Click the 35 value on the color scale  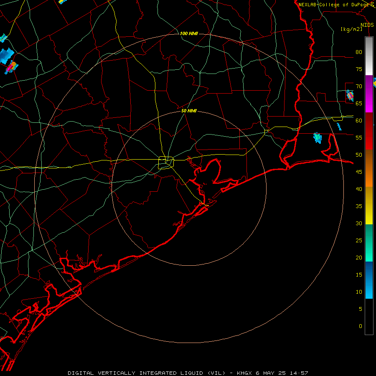coord(359,206)
